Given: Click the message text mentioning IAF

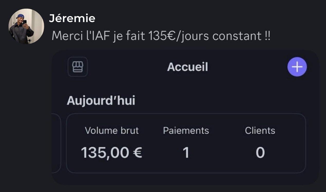Looking at the screenshot, I should pyautogui.click(x=161, y=36).
